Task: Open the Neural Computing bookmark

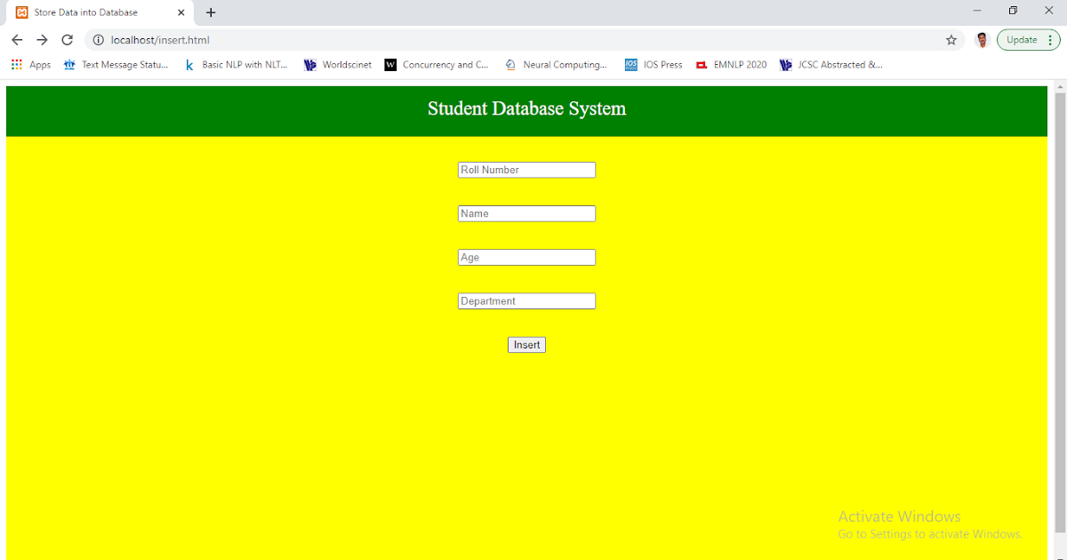Action: click(x=557, y=64)
